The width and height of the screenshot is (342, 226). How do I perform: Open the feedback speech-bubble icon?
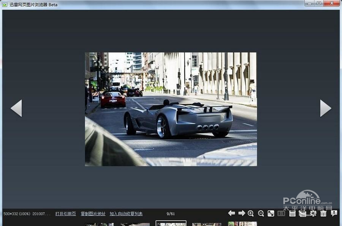click(x=334, y=213)
